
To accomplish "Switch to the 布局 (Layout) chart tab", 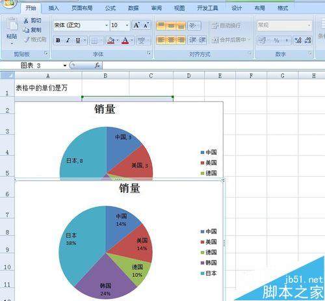I will pos(259,8).
